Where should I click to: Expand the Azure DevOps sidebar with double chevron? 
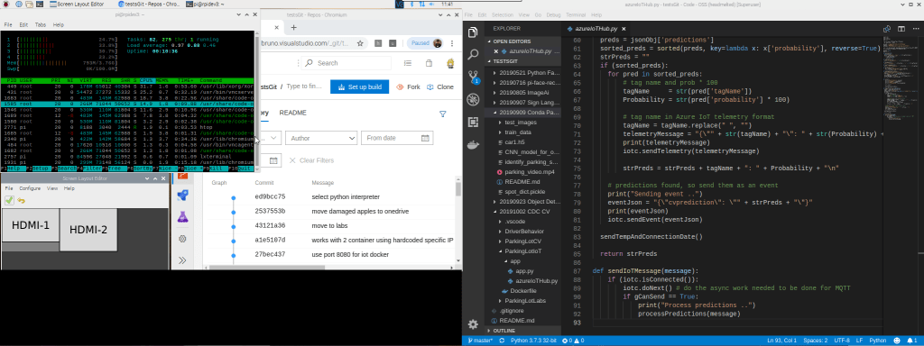(182, 259)
